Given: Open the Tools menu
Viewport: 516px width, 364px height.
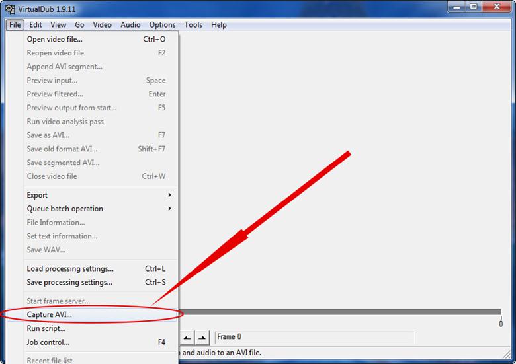Looking at the screenshot, I should 193,25.
